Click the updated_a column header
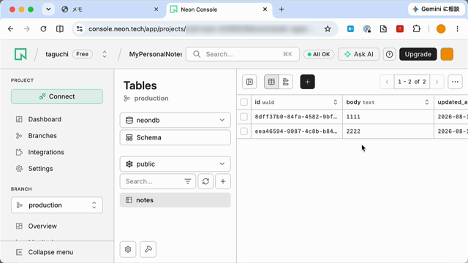Image resolution: width=468 pixels, height=263 pixels. (x=451, y=102)
